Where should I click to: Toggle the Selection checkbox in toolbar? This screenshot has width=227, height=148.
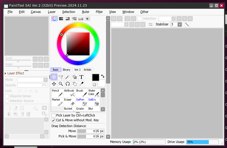coord(140,19)
